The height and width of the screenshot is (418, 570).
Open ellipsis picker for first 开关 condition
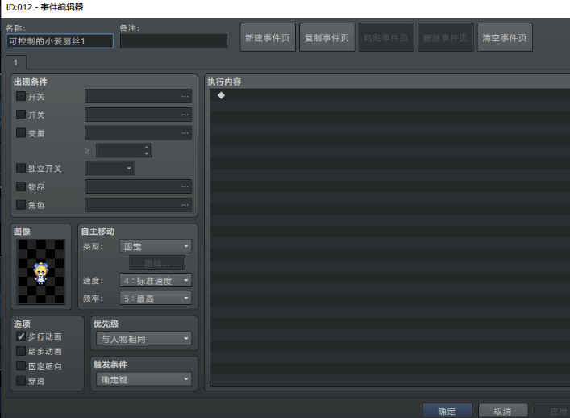[185, 96]
